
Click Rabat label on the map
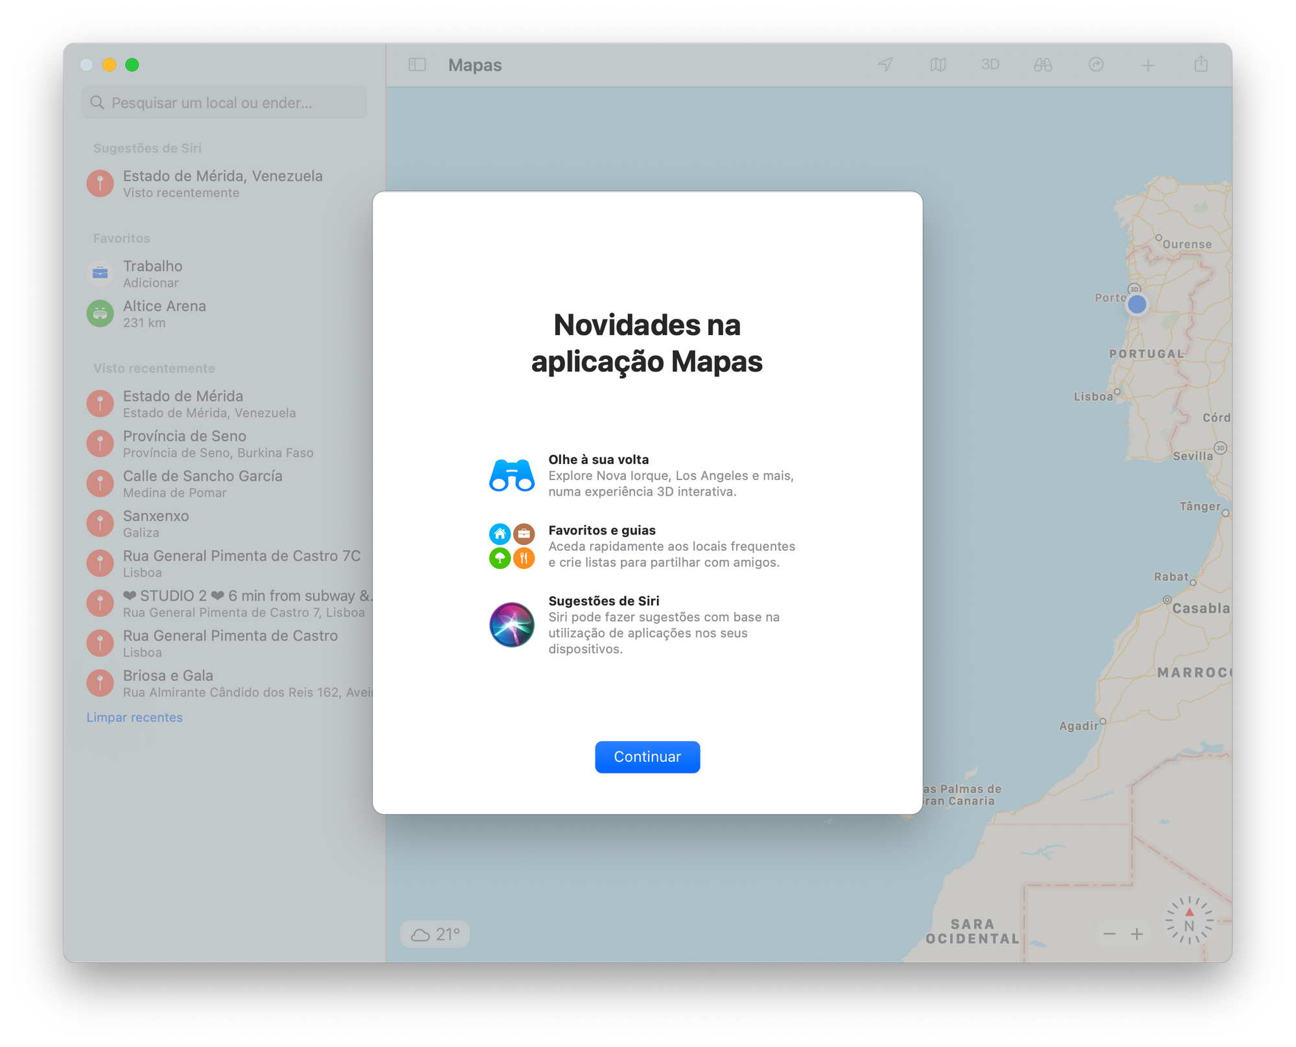point(1172,577)
